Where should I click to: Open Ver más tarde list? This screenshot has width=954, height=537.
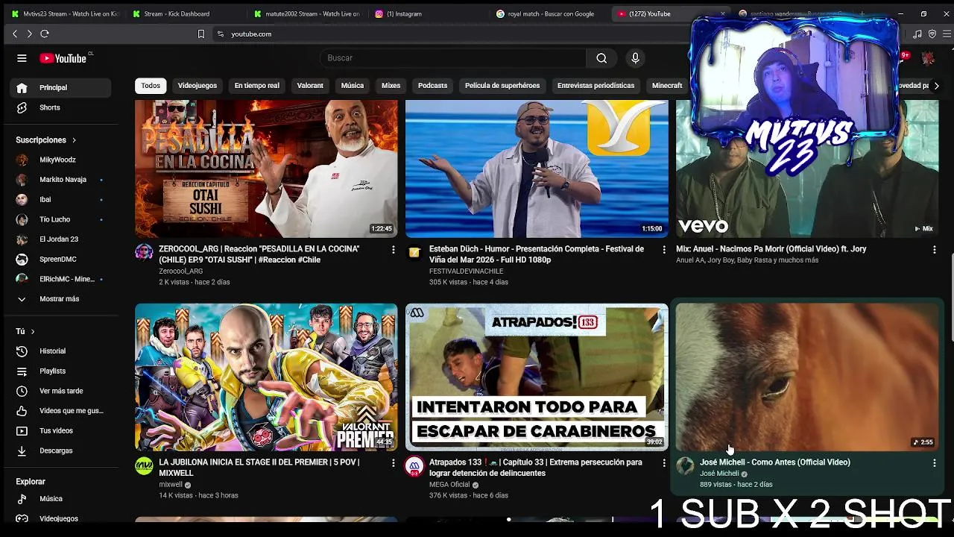tap(60, 391)
